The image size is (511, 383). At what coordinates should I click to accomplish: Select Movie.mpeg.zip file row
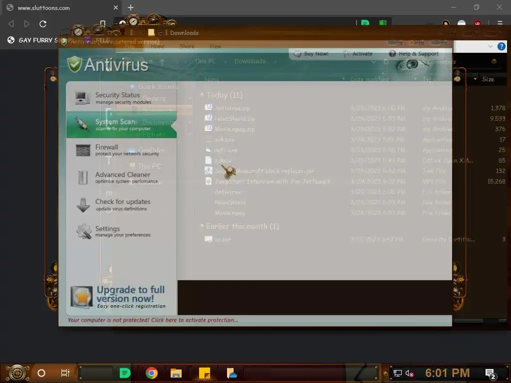tap(355, 129)
